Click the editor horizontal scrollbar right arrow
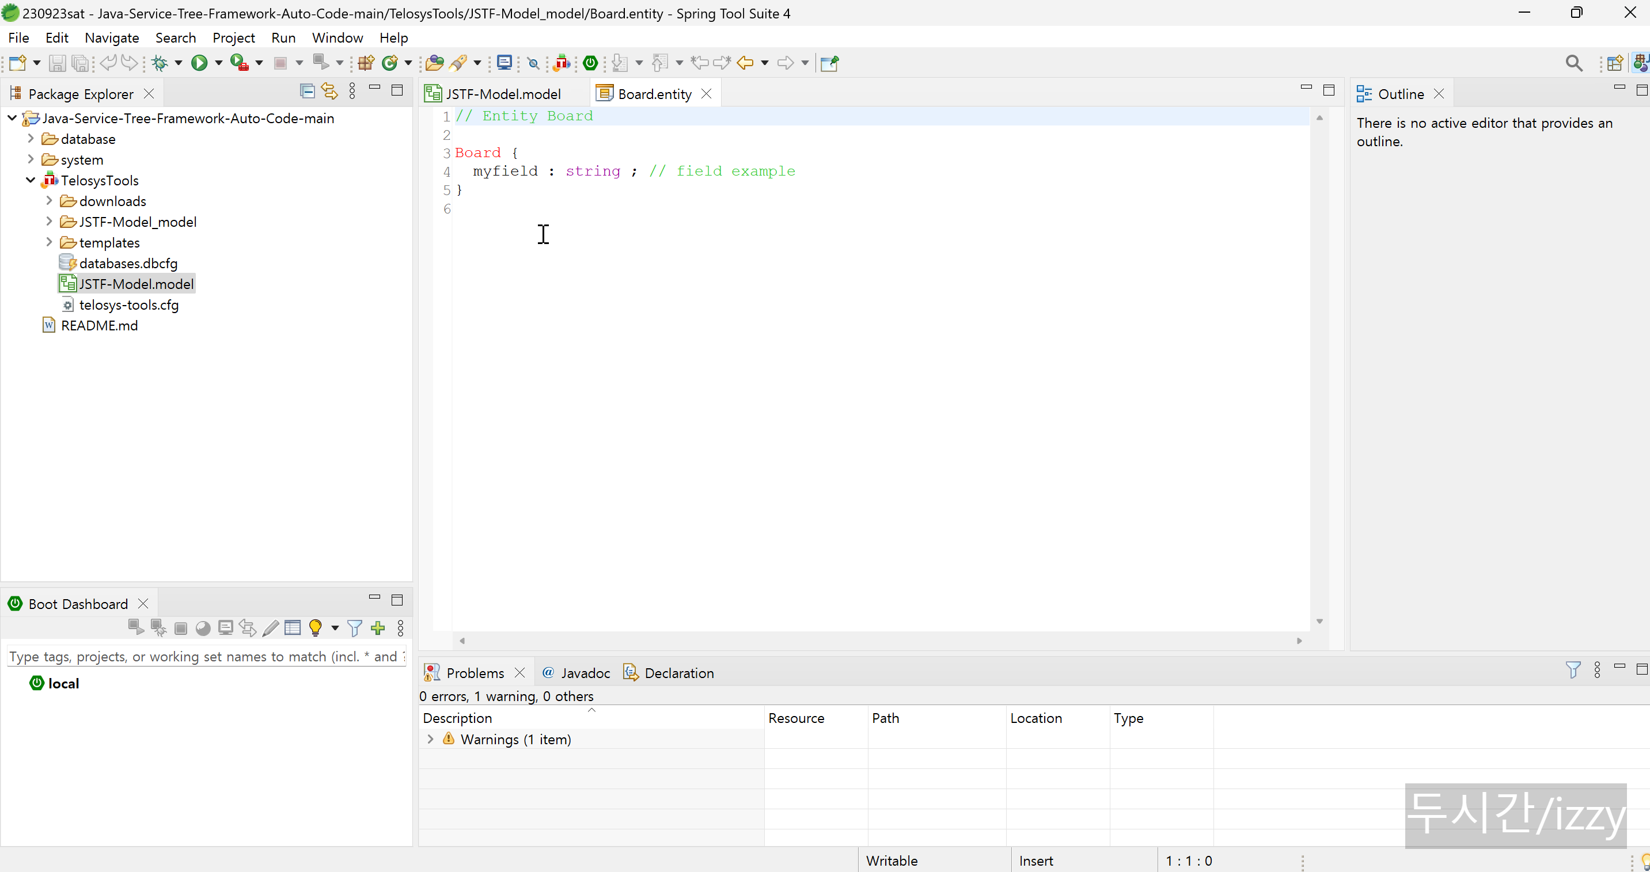 click(1299, 640)
